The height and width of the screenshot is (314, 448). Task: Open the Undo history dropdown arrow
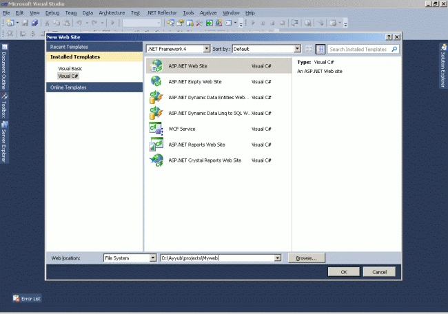87,23
